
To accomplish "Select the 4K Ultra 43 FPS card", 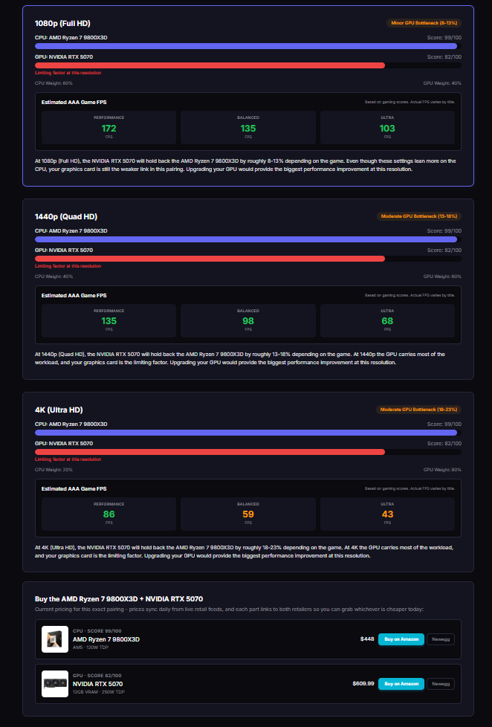I will click(x=387, y=514).
